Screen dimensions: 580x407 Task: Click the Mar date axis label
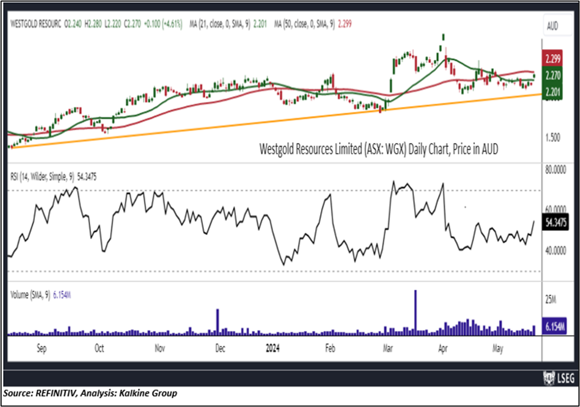388,349
